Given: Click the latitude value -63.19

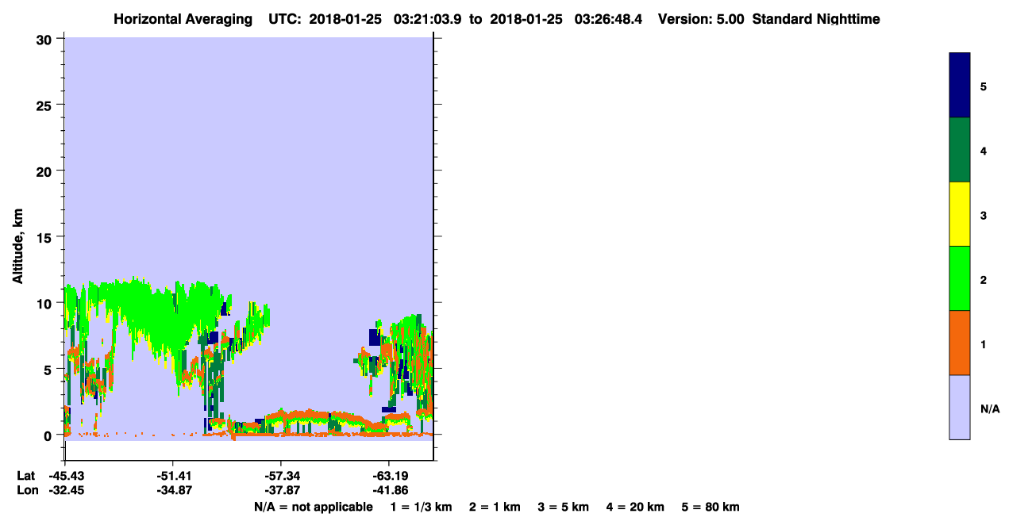Looking at the screenshot, I should pyautogui.click(x=389, y=475).
